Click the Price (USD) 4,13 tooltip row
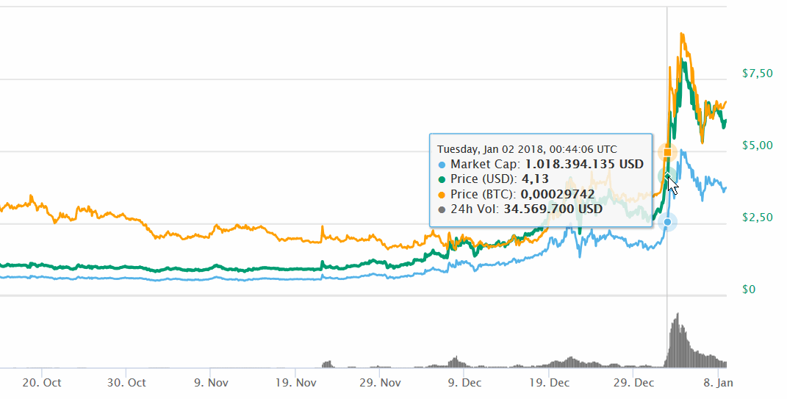The image size is (787, 399). pos(493,179)
